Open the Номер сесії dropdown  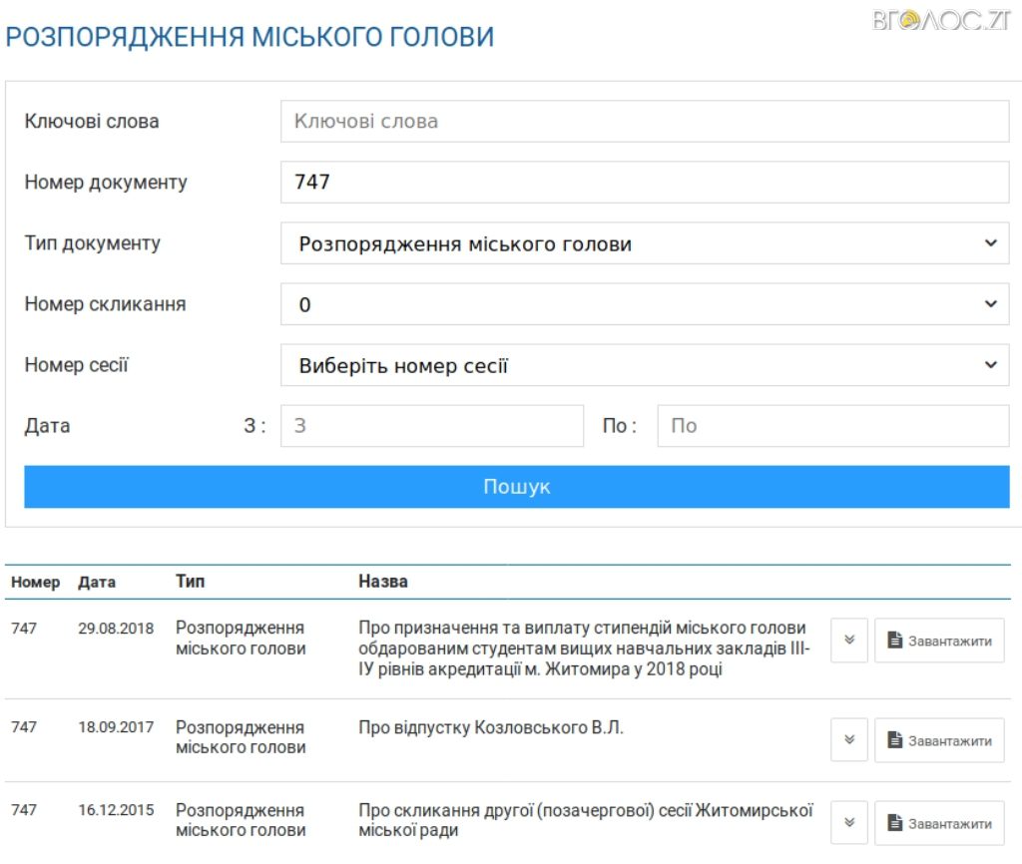(644, 365)
